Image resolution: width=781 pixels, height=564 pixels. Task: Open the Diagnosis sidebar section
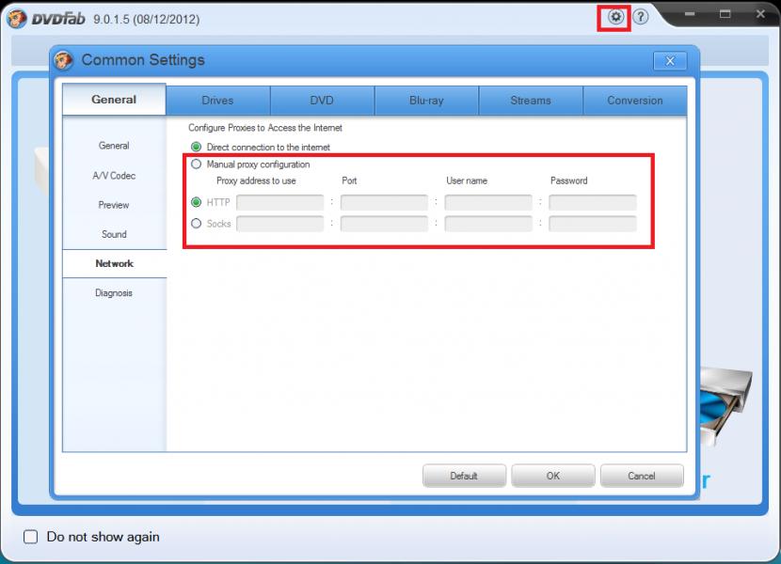click(x=114, y=292)
